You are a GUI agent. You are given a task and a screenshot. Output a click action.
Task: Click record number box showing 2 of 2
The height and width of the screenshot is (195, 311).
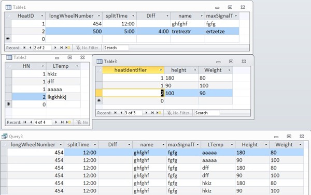point(42,48)
